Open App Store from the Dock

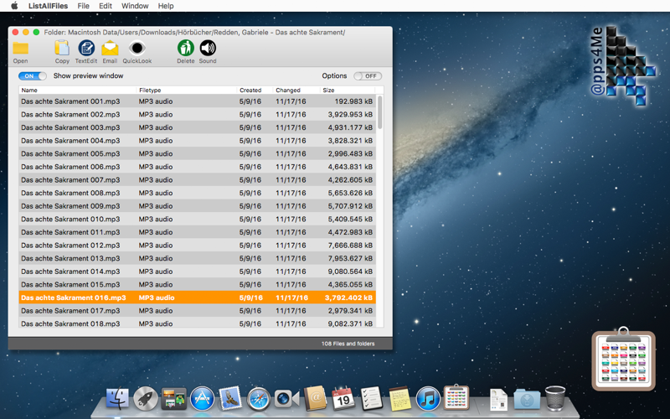[x=202, y=399]
